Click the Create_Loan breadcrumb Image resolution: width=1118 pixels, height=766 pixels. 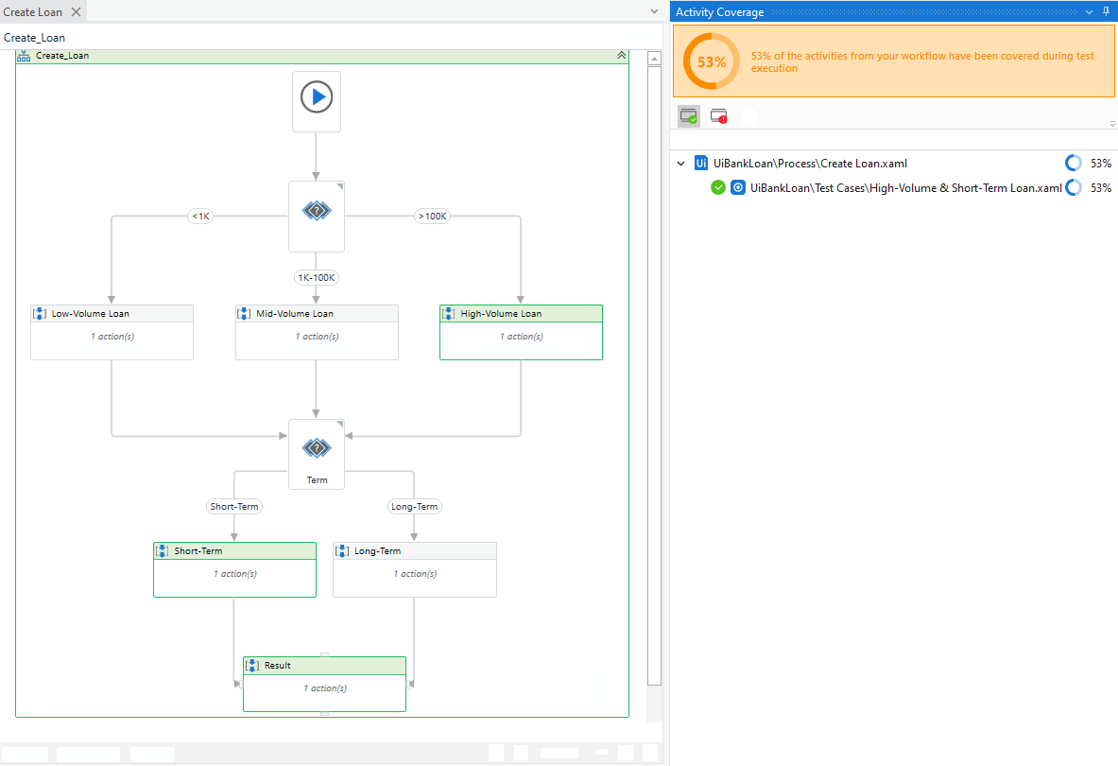[34, 38]
